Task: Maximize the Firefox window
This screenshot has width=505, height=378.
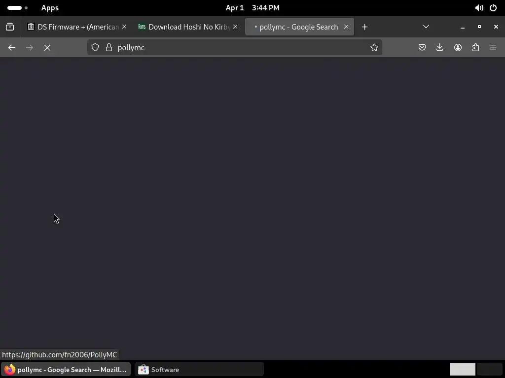Action: click(x=479, y=27)
